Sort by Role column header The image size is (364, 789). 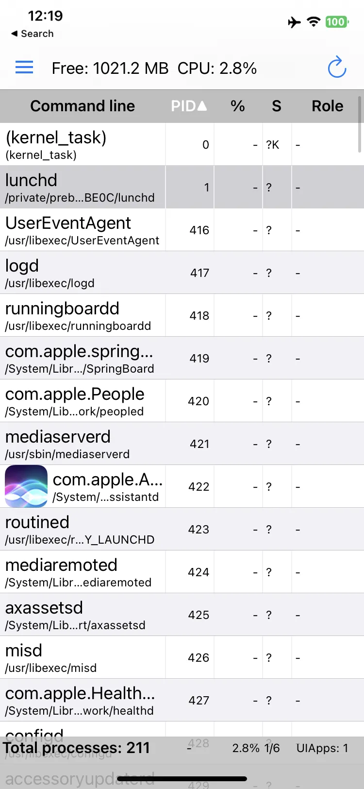click(328, 106)
